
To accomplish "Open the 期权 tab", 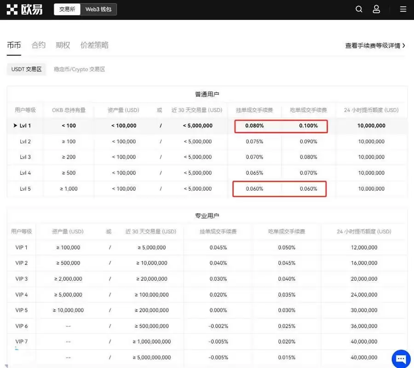I will (63, 45).
